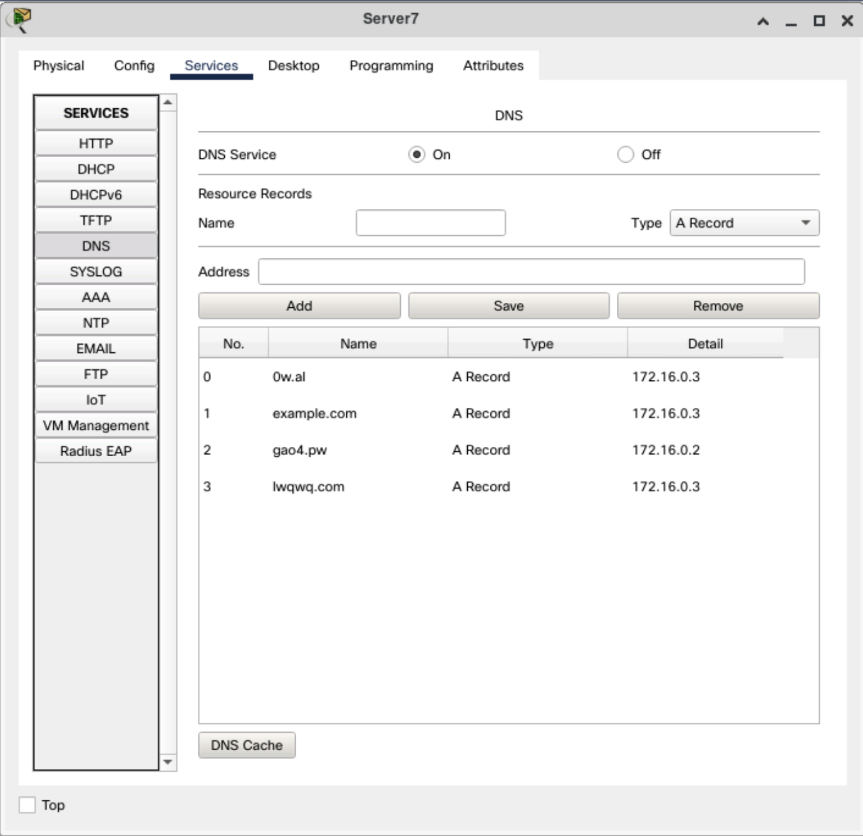Select the DHCP service

tap(96, 169)
